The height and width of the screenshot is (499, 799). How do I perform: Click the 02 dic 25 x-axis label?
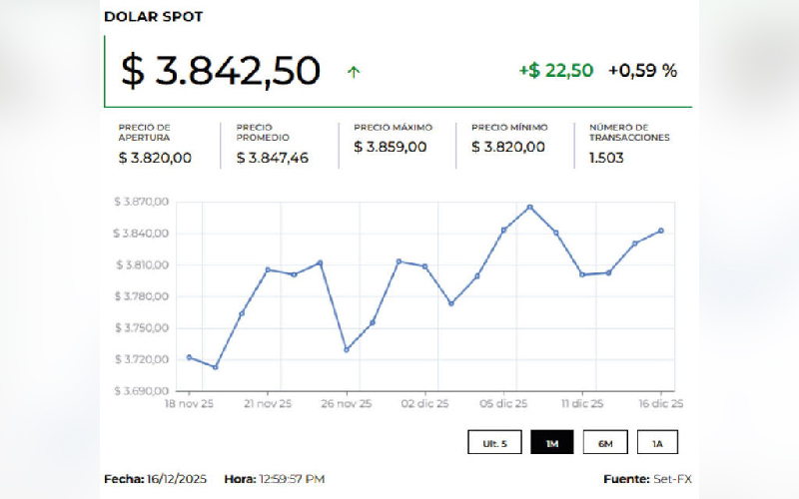point(425,404)
